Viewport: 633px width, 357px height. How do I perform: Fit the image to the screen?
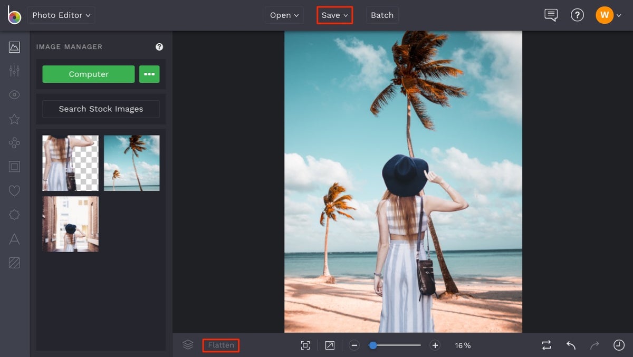(x=305, y=345)
